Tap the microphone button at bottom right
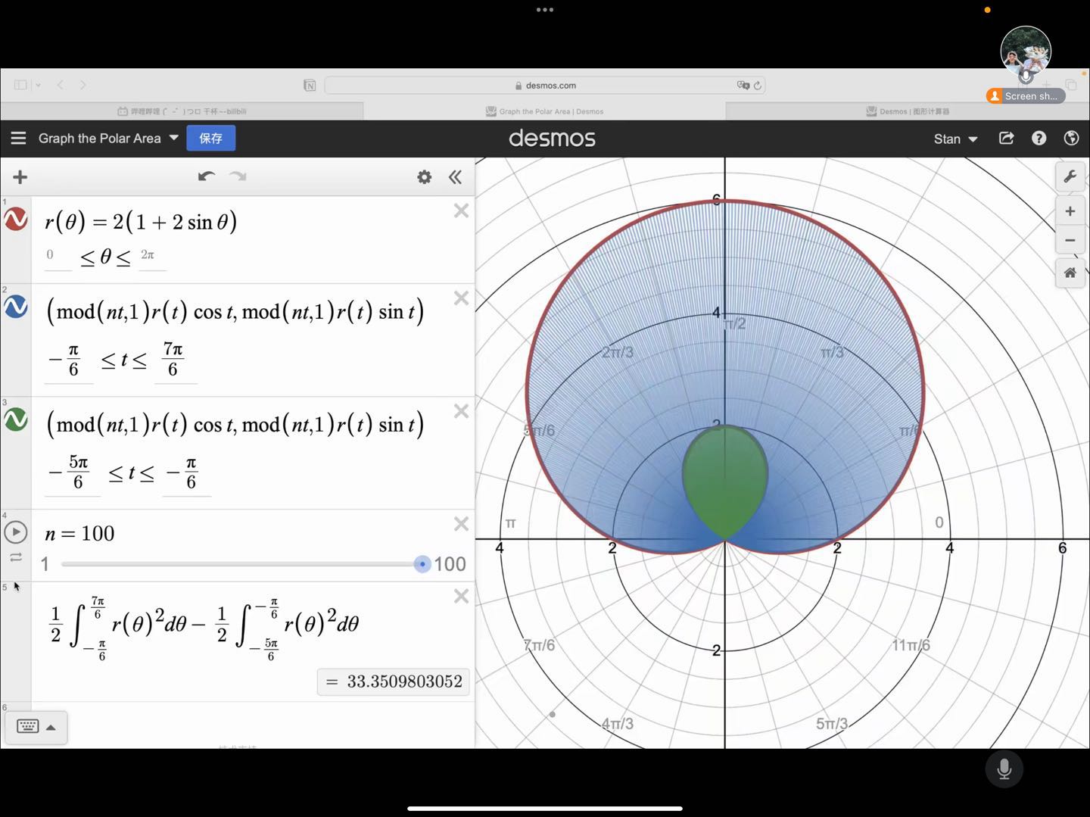1090x817 pixels. point(1004,769)
